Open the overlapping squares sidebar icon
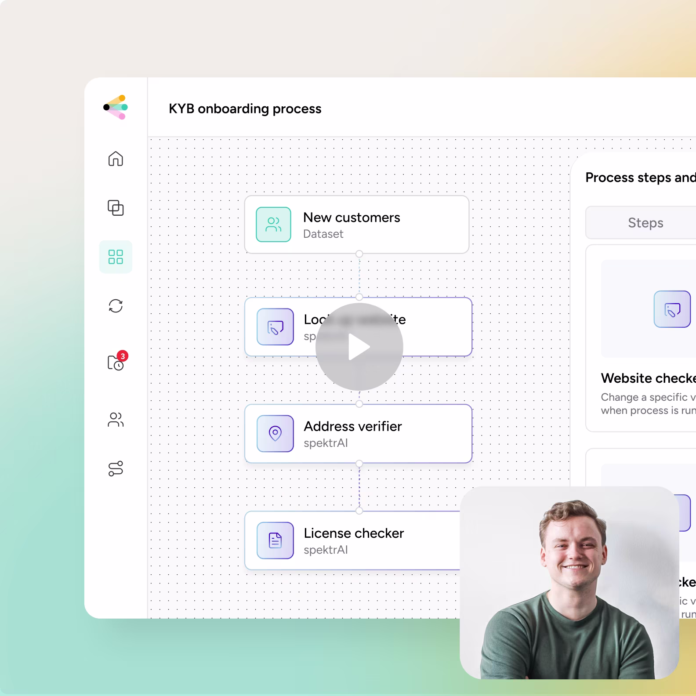This screenshot has width=696, height=696. 116,208
